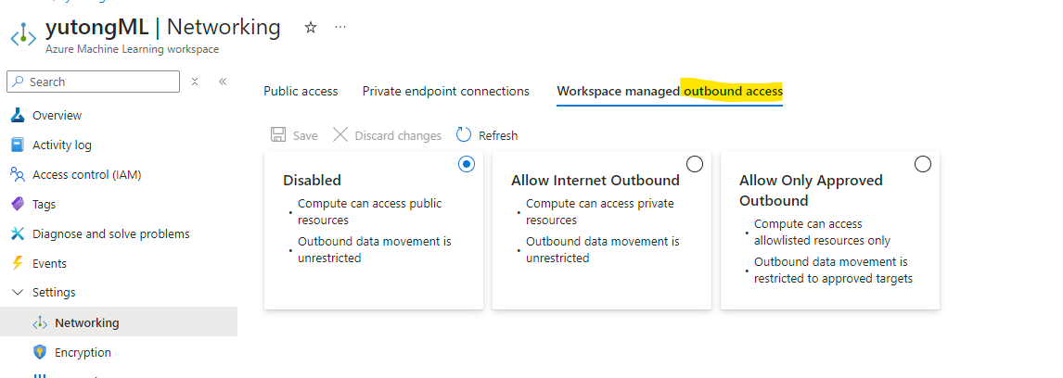Collapse the sidebar with double chevron

[x=223, y=82]
